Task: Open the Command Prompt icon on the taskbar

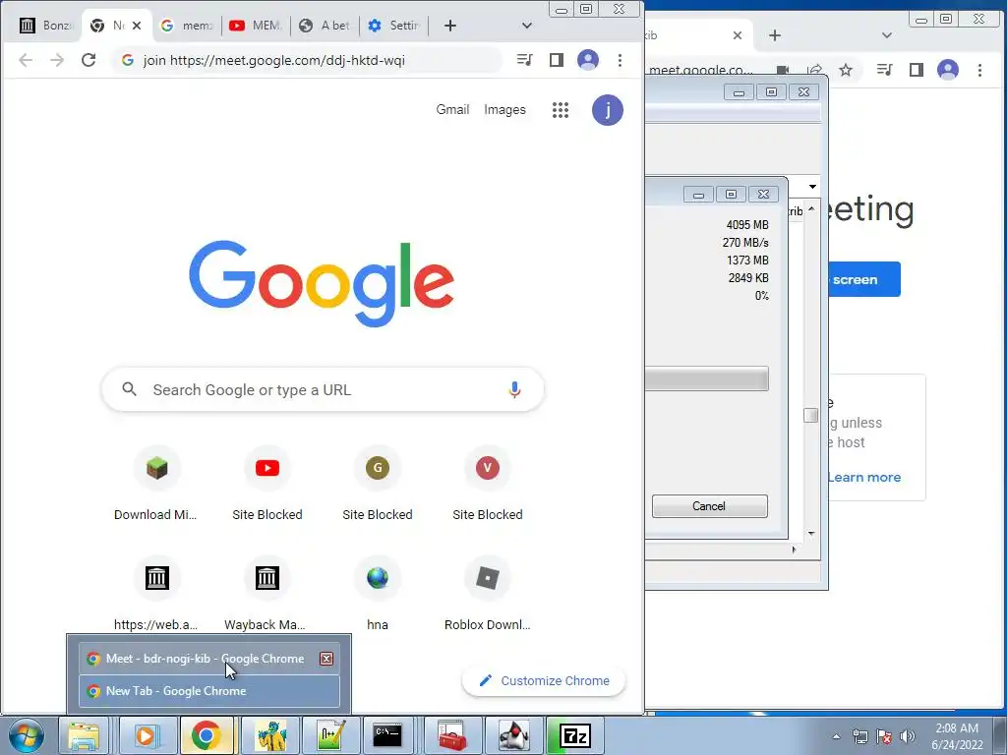Action: [387, 735]
